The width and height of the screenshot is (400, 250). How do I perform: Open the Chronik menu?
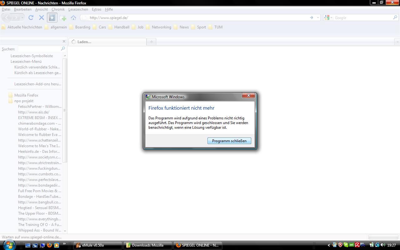58,9
